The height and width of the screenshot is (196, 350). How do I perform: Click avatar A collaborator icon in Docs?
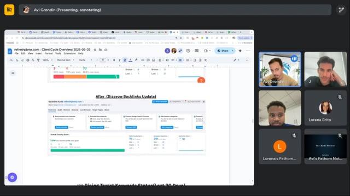(167, 51)
